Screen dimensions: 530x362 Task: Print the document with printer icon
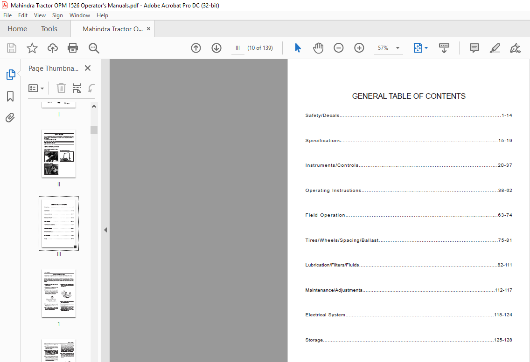tap(73, 48)
